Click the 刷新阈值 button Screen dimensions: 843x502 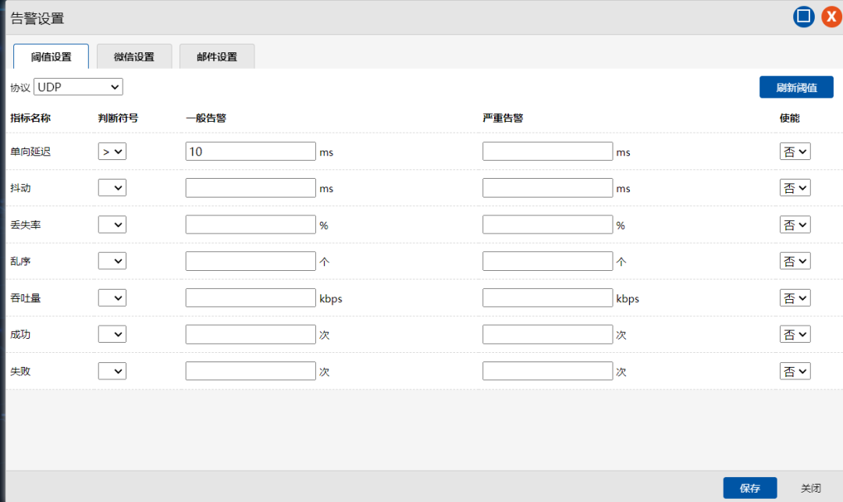click(x=796, y=87)
